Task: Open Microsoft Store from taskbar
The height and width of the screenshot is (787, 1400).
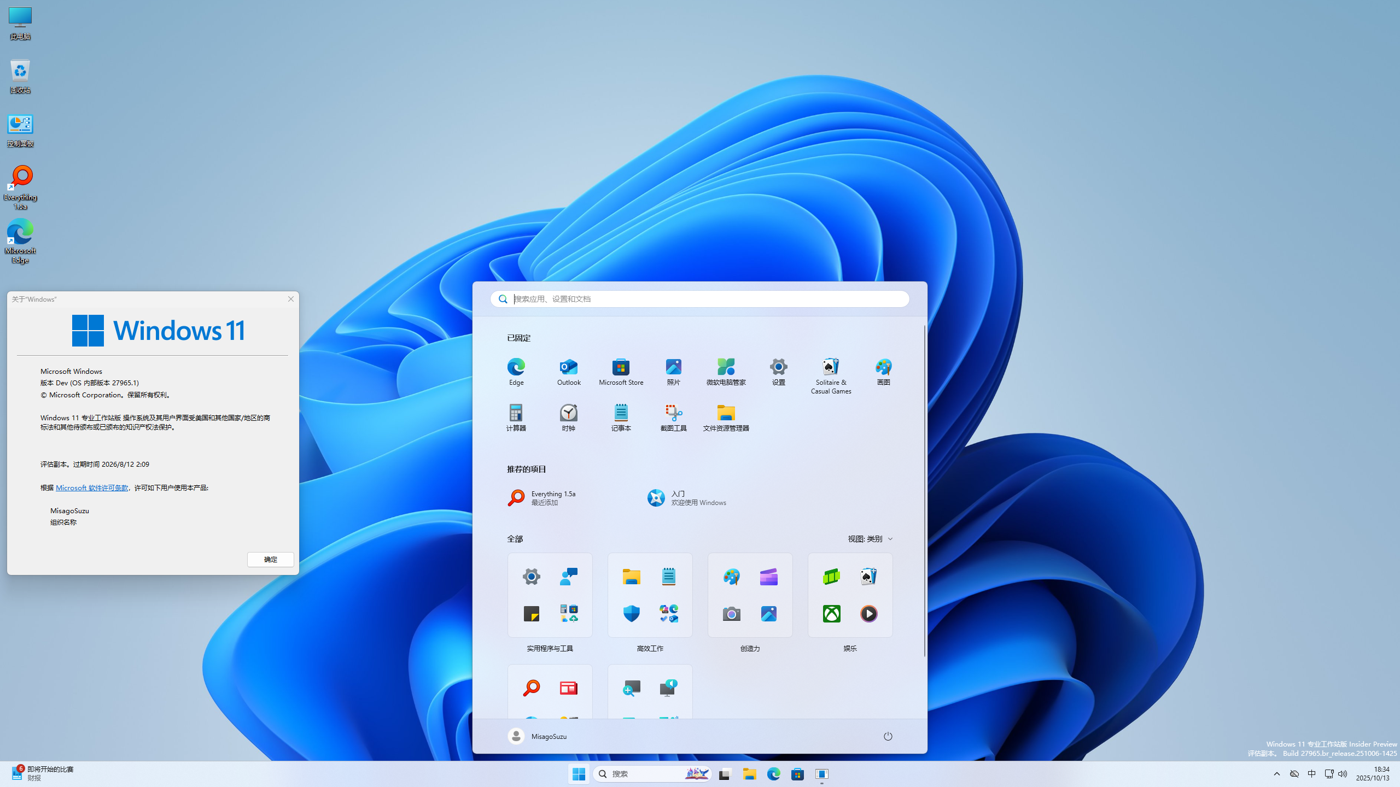Action: 797,774
